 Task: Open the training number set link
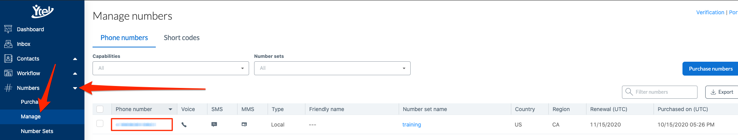(x=411, y=125)
